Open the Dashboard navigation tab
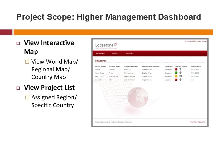 100,54
